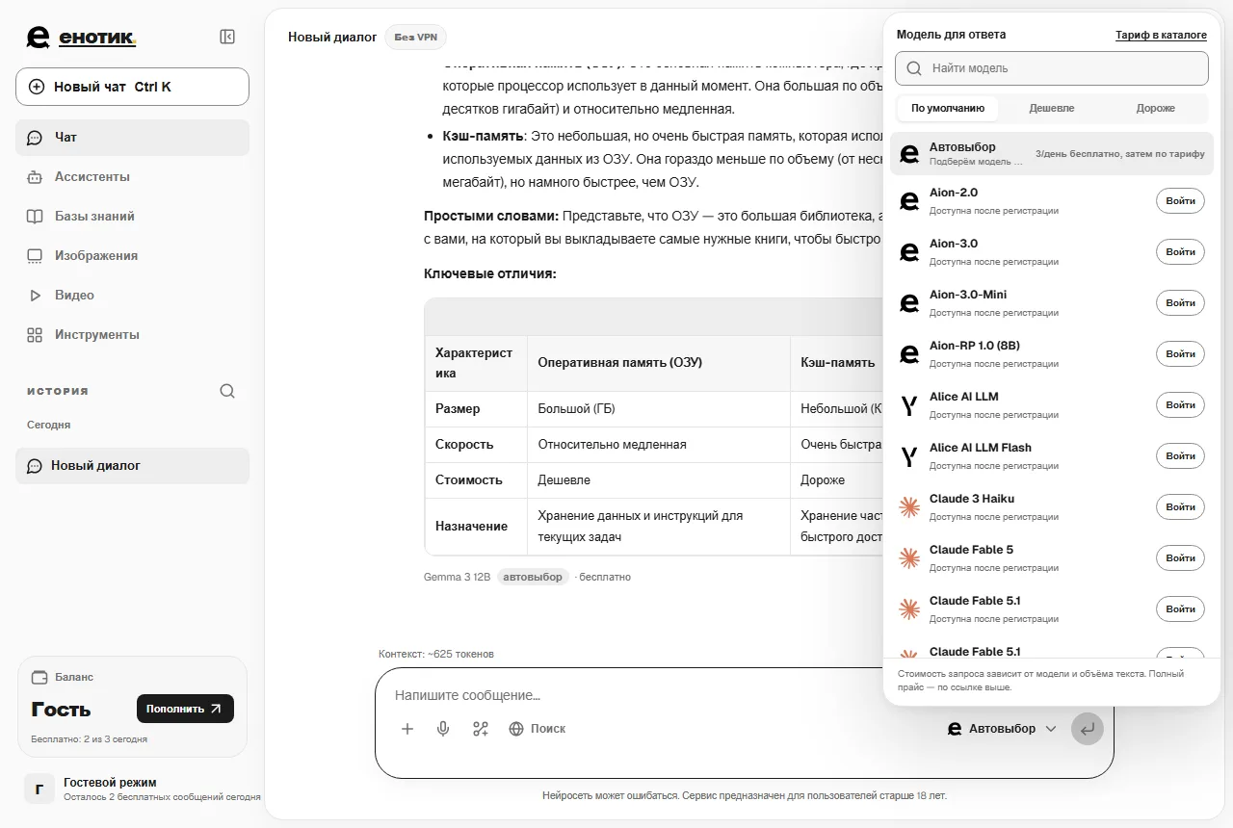Toggle the Поиск web search option
Image resolution: width=1233 pixels, height=828 pixels.
(538, 729)
